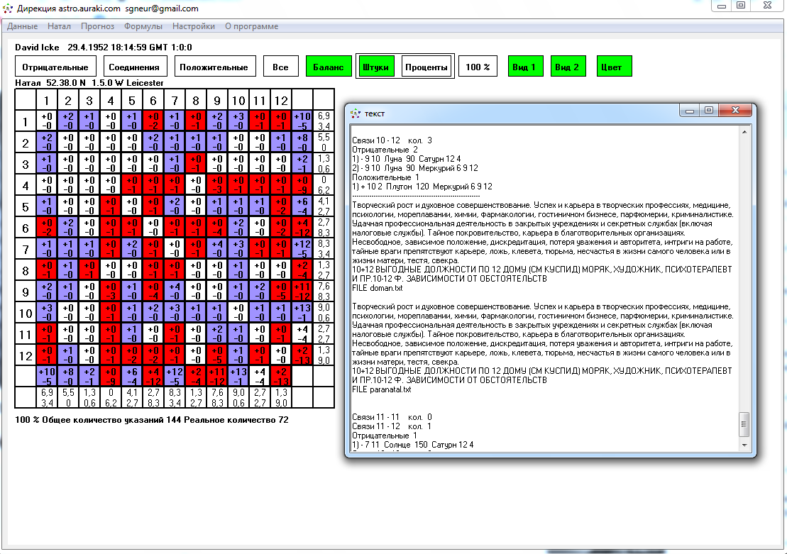Open the Натал menu
The height and width of the screenshot is (554, 787).
[x=59, y=26]
